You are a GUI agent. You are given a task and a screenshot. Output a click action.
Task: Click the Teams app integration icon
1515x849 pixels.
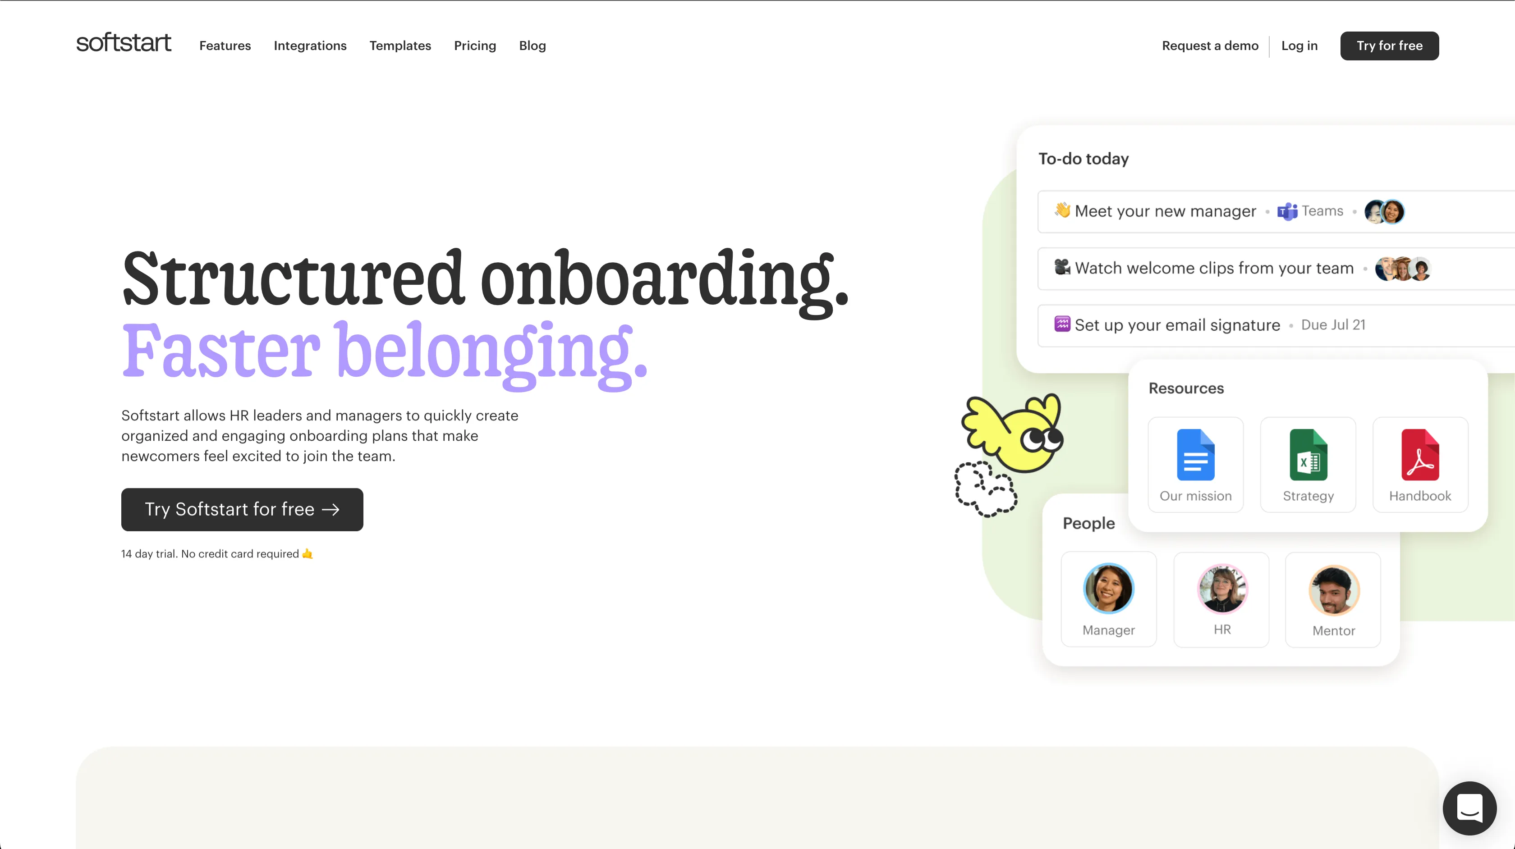(1287, 211)
